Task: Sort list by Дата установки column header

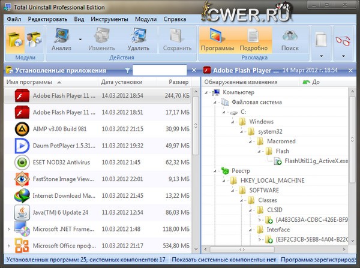Action: coord(121,82)
